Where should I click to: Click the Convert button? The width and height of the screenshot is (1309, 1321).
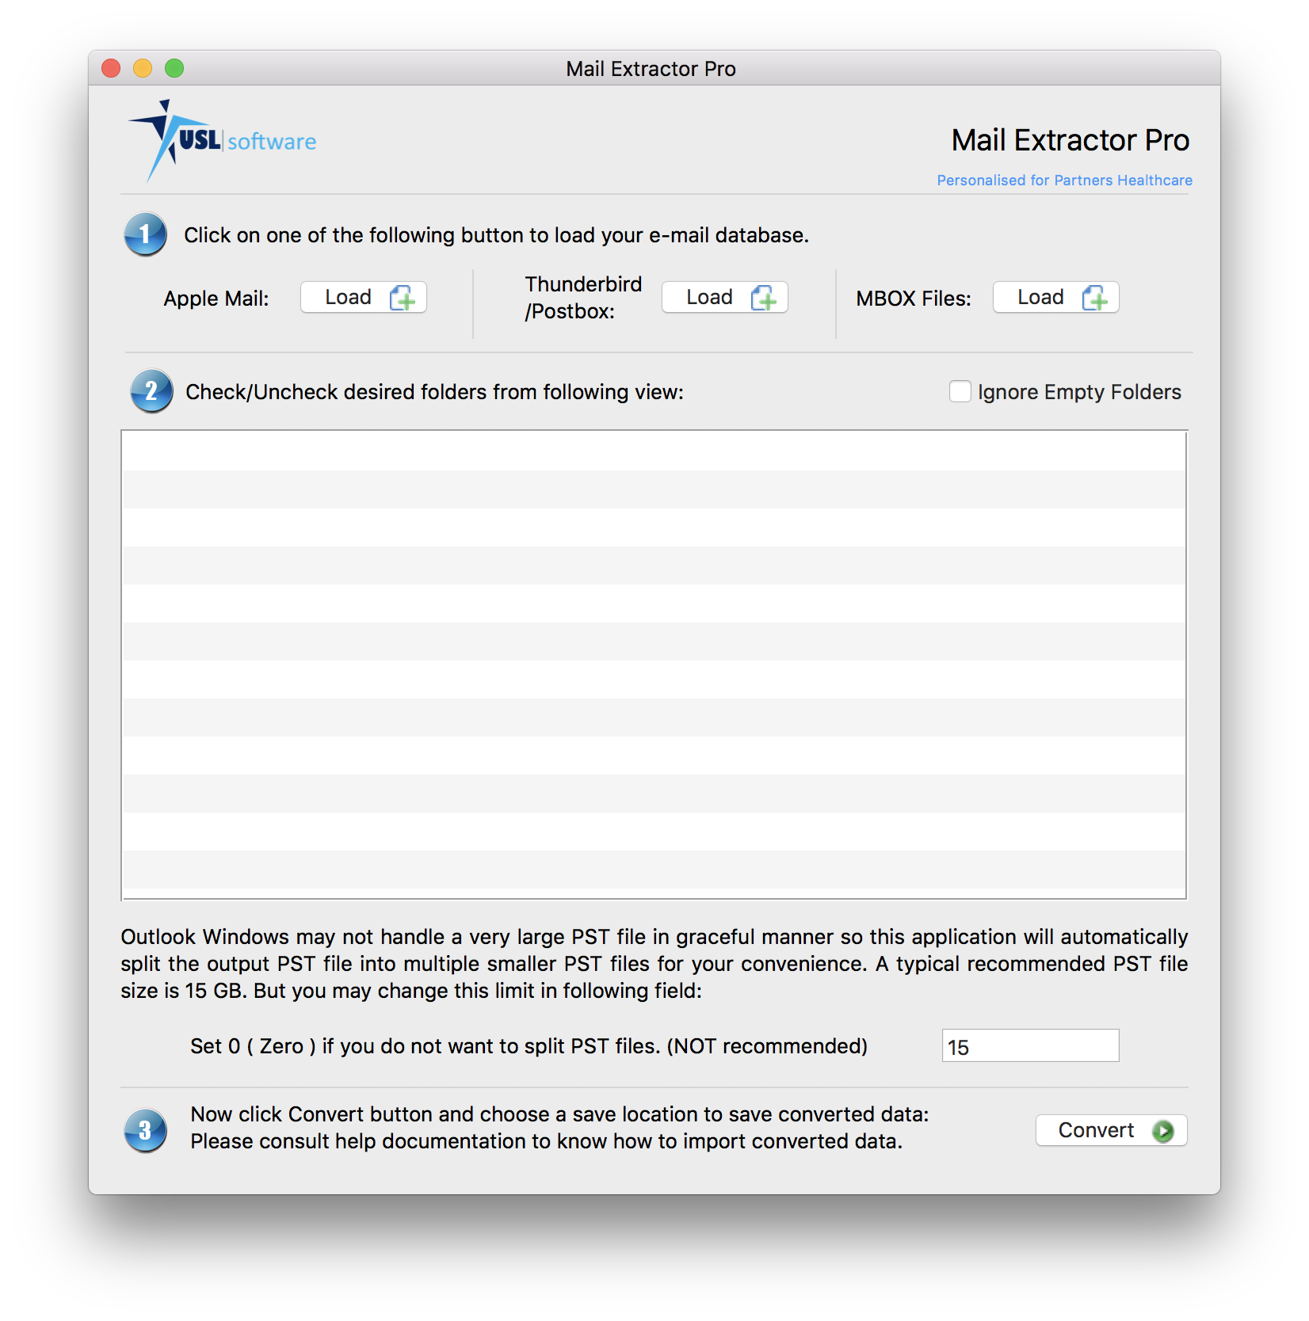pyautogui.click(x=1112, y=1130)
